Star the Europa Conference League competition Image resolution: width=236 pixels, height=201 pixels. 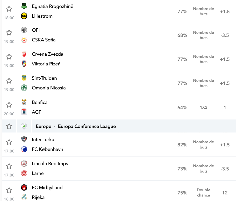coord(9,126)
